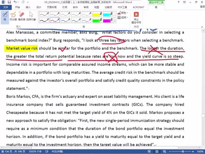This screenshot has height=154, width=205.
Task: Click word count 55078 个字
Action: coord(35,151)
